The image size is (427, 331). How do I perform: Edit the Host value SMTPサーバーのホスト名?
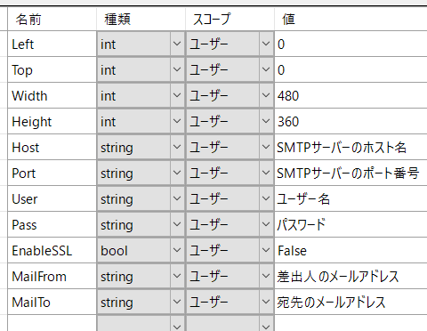coord(350,147)
